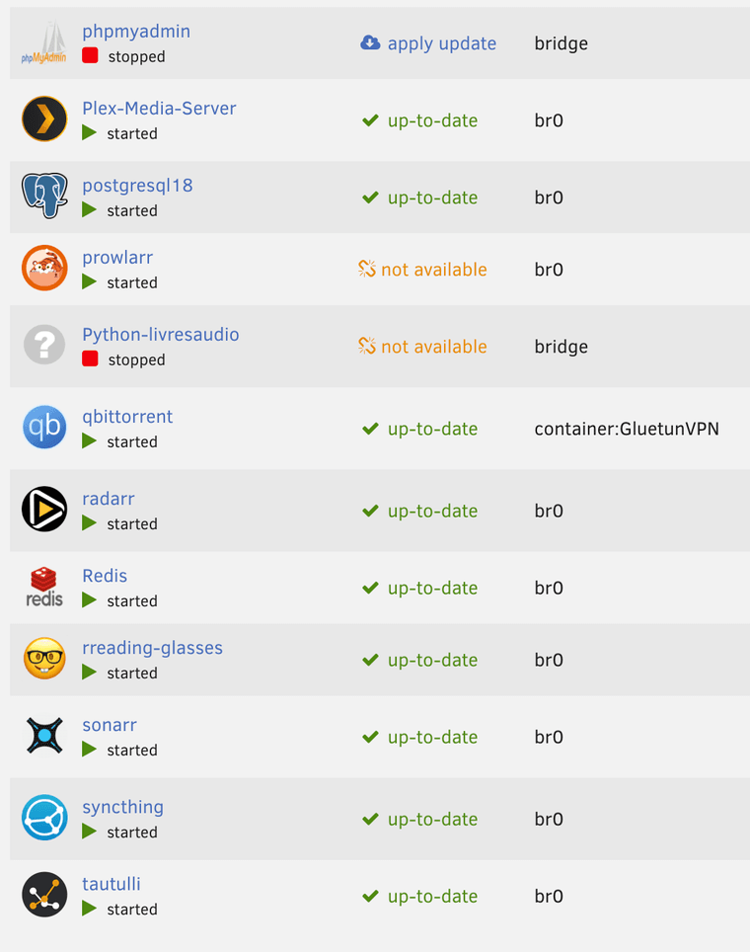This screenshot has width=750, height=952.
Task: Click up-to-date status for syncthing
Action: tap(420, 819)
